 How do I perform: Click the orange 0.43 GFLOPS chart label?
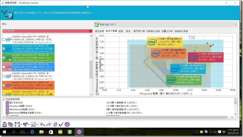pyautogui.click(x=169, y=53)
